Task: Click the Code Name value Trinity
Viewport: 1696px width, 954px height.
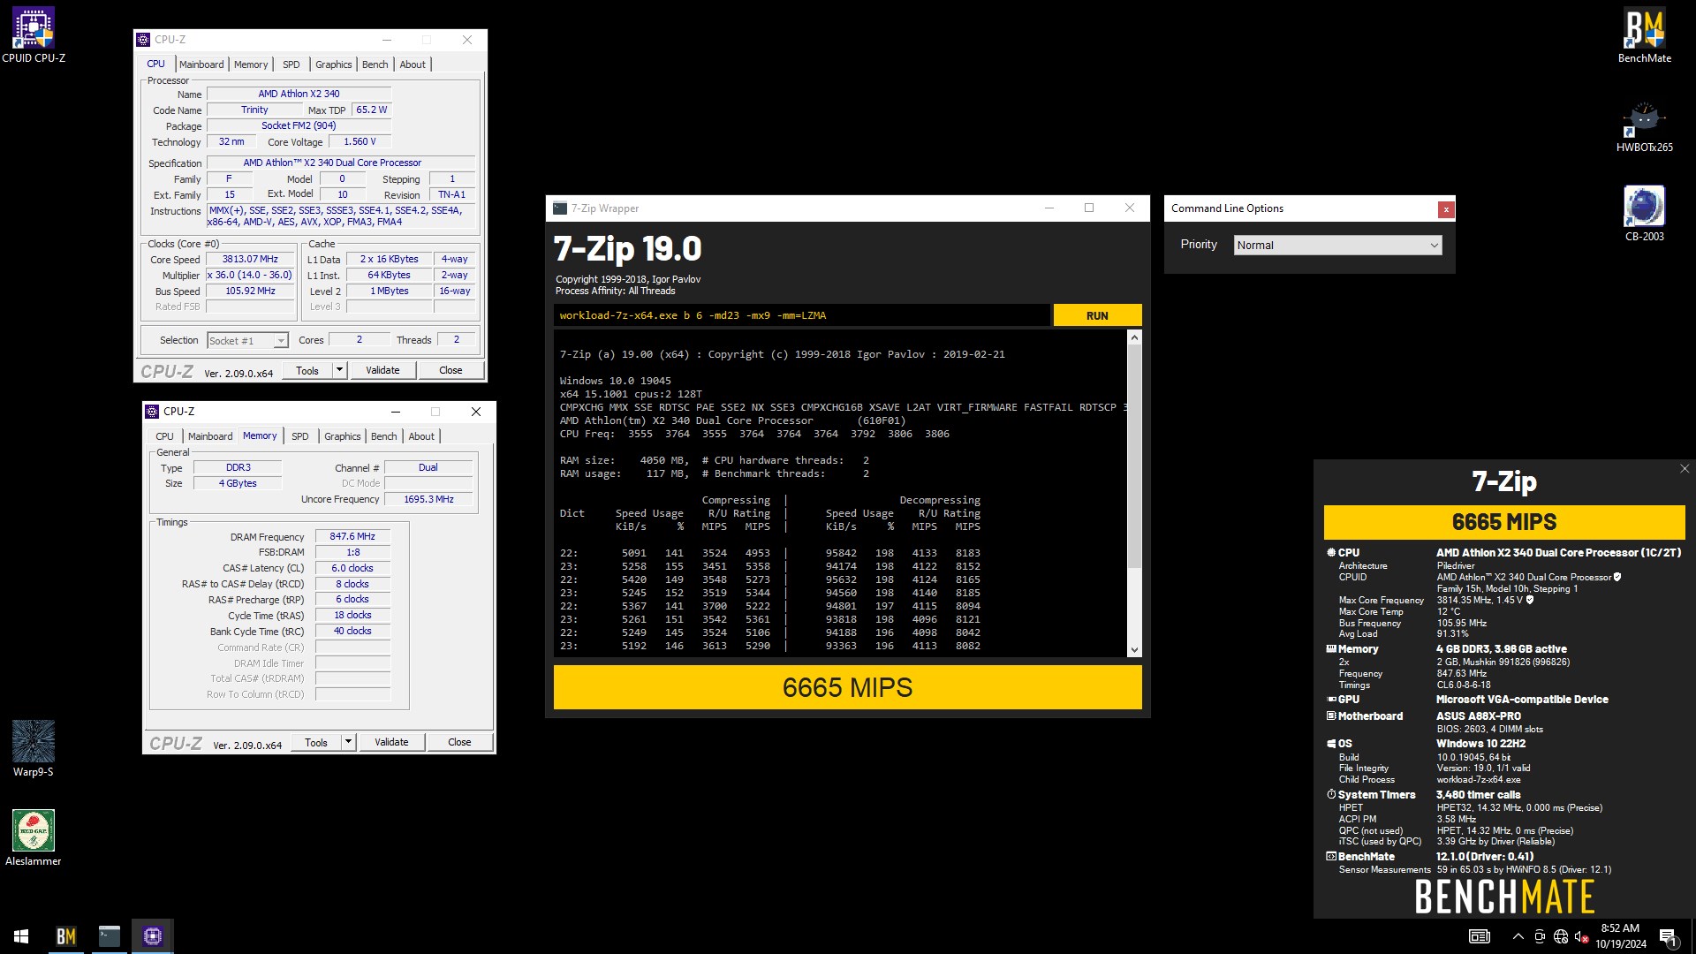Action: tap(254, 110)
